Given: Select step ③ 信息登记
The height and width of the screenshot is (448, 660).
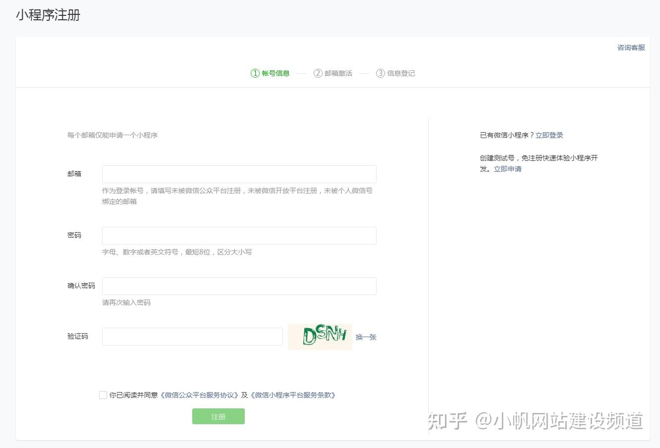Looking at the screenshot, I should (395, 73).
